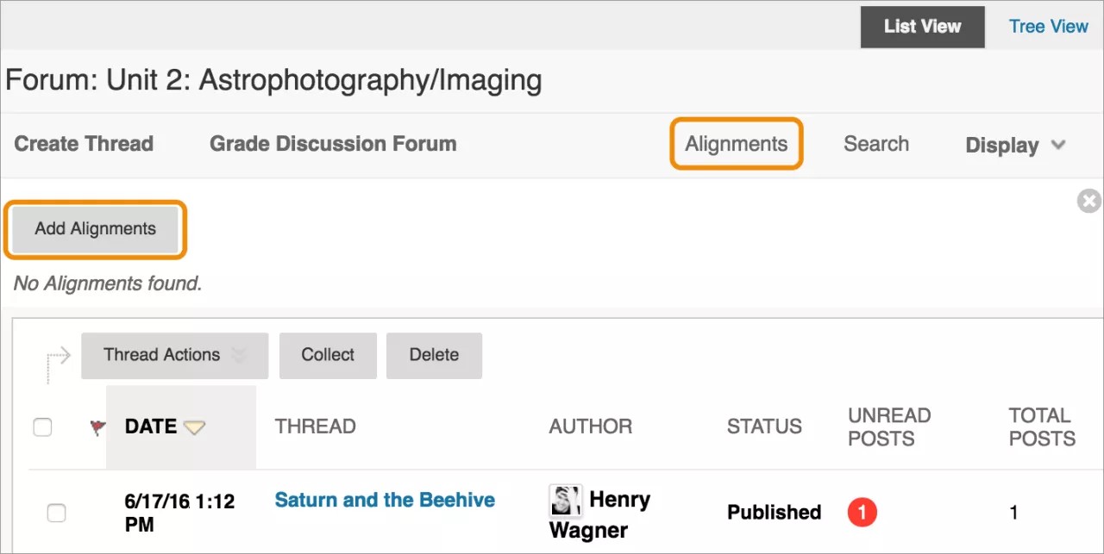1104x554 pixels.
Task: Switch to Tree View
Action: click(x=1048, y=27)
